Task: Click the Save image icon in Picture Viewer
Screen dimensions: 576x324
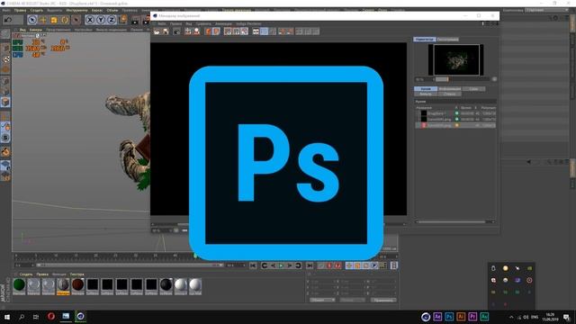Action: point(166,31)
